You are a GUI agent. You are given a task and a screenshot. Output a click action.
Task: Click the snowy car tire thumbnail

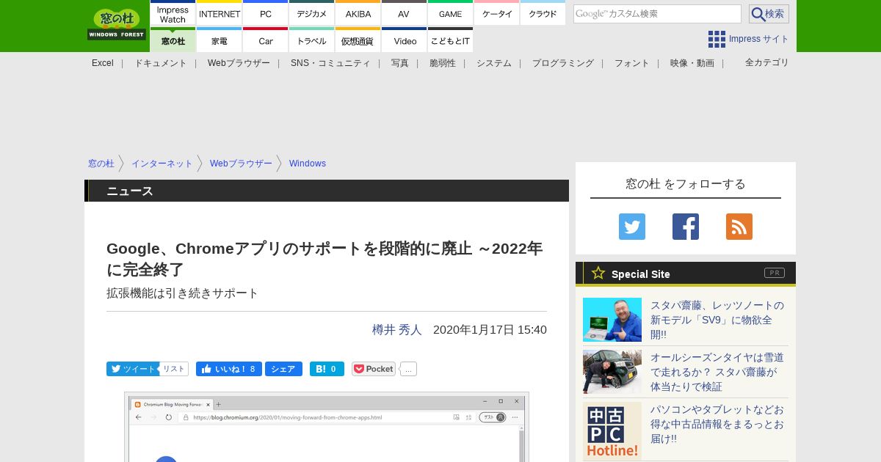coord(612,372)
